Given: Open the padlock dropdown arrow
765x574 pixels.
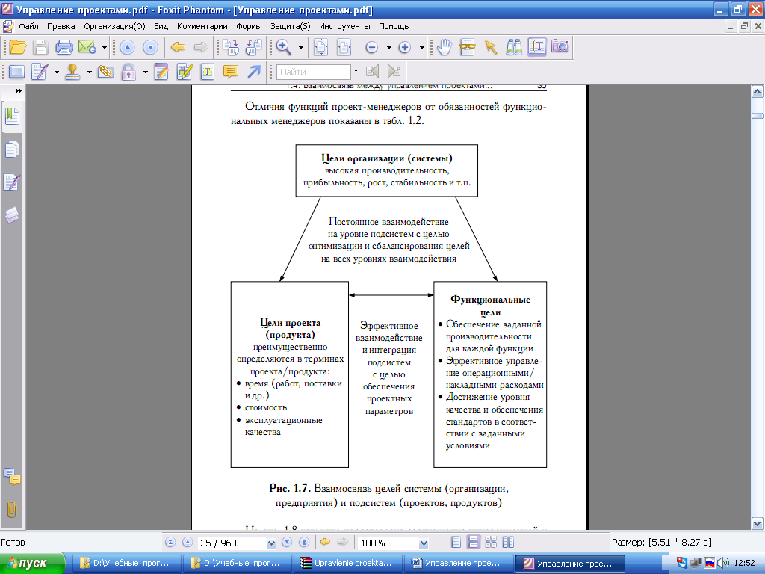Looking at the screenshot, I should pos(146,72).
